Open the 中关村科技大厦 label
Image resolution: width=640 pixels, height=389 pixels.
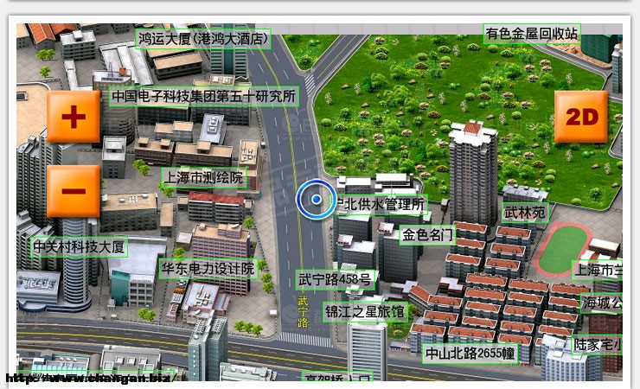click(x=80, y=247)
